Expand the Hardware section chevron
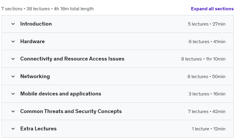Screen dimensions: 234x138 (13, 41)
